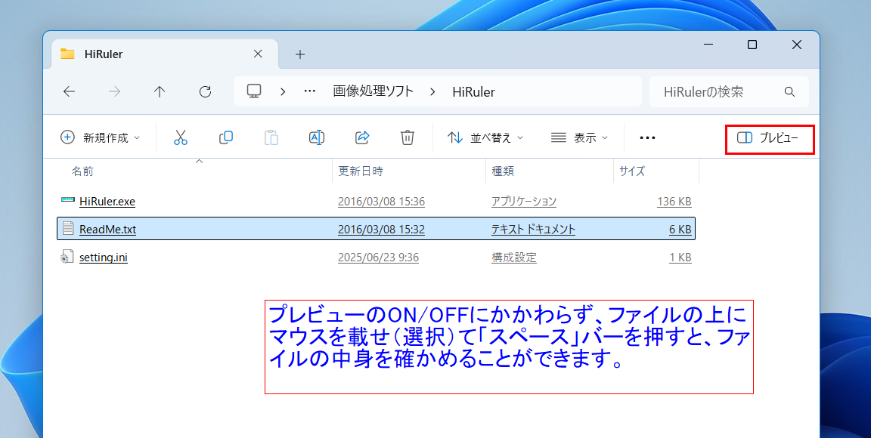Screen dimensions: 871x438
Task: Click the Share icon in toolbar
Action: 362,137
